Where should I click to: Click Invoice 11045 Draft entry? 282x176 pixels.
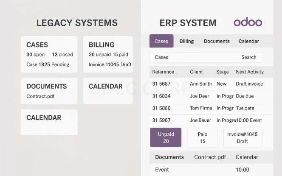pos(110,64)
